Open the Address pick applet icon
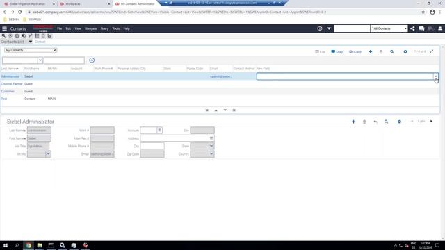The image size is (445, 250). tap(211, 138)
